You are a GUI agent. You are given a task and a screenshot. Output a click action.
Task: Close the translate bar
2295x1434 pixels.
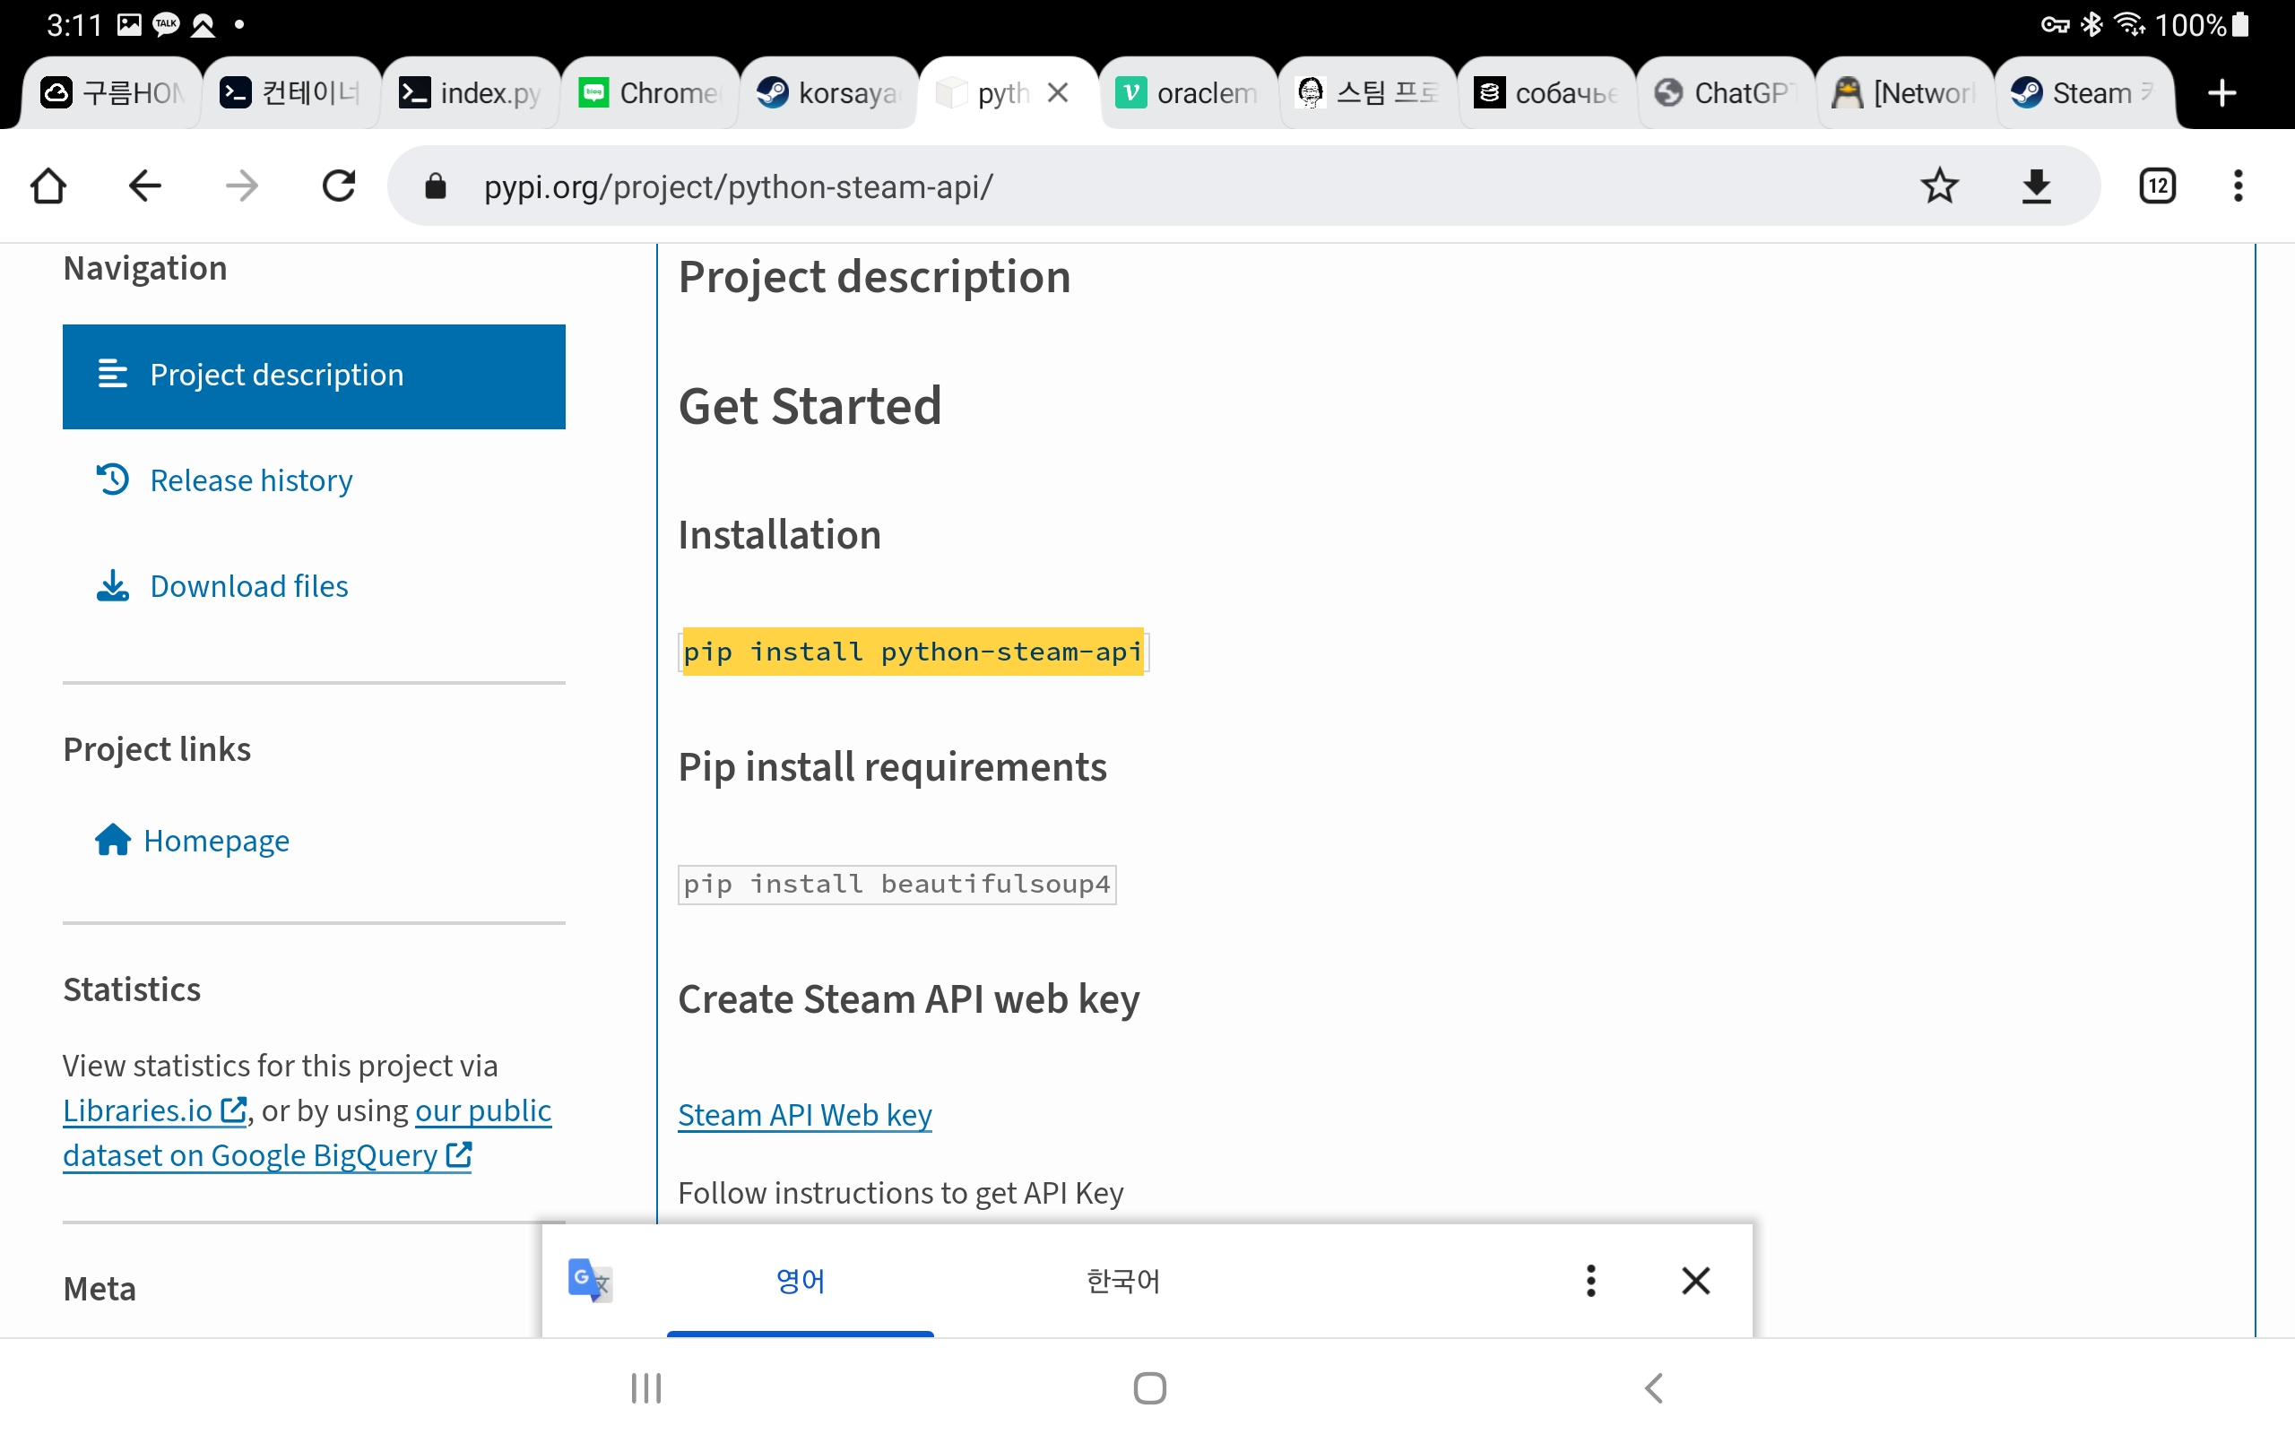(1695, 1281)
